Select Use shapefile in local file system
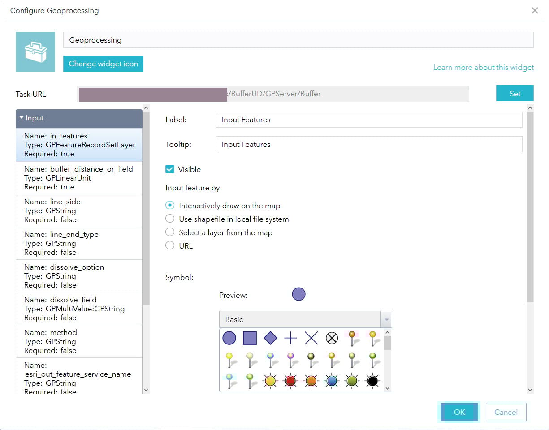Viewport: 549px width, 430px height. (170, 219)
